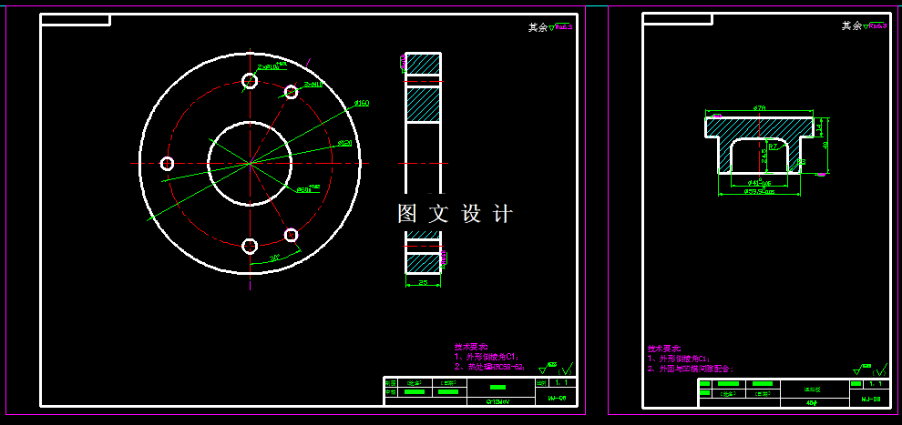This screenshot has height=425, width=902.
Task: Select the ø120 bolt circle dimension label
Action: tap(344, 143)
